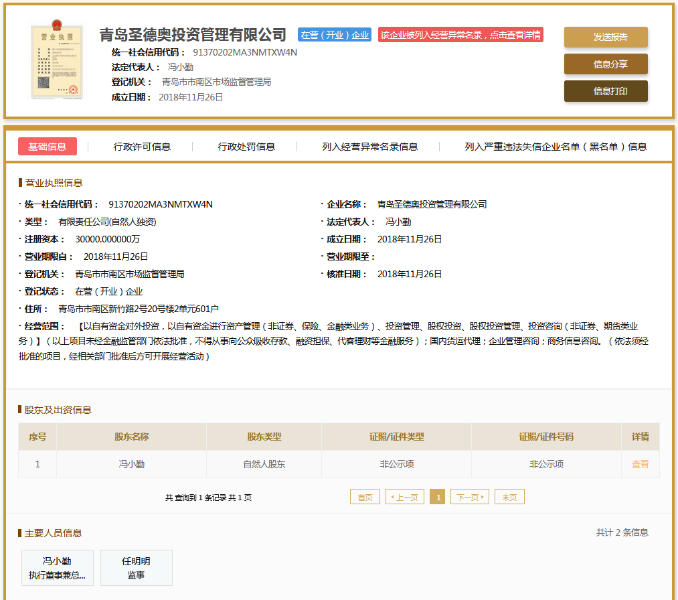Click the 在营（开业）企业 status badge
The height and width of the screenshot is (600, 678).
pos(335,35)
